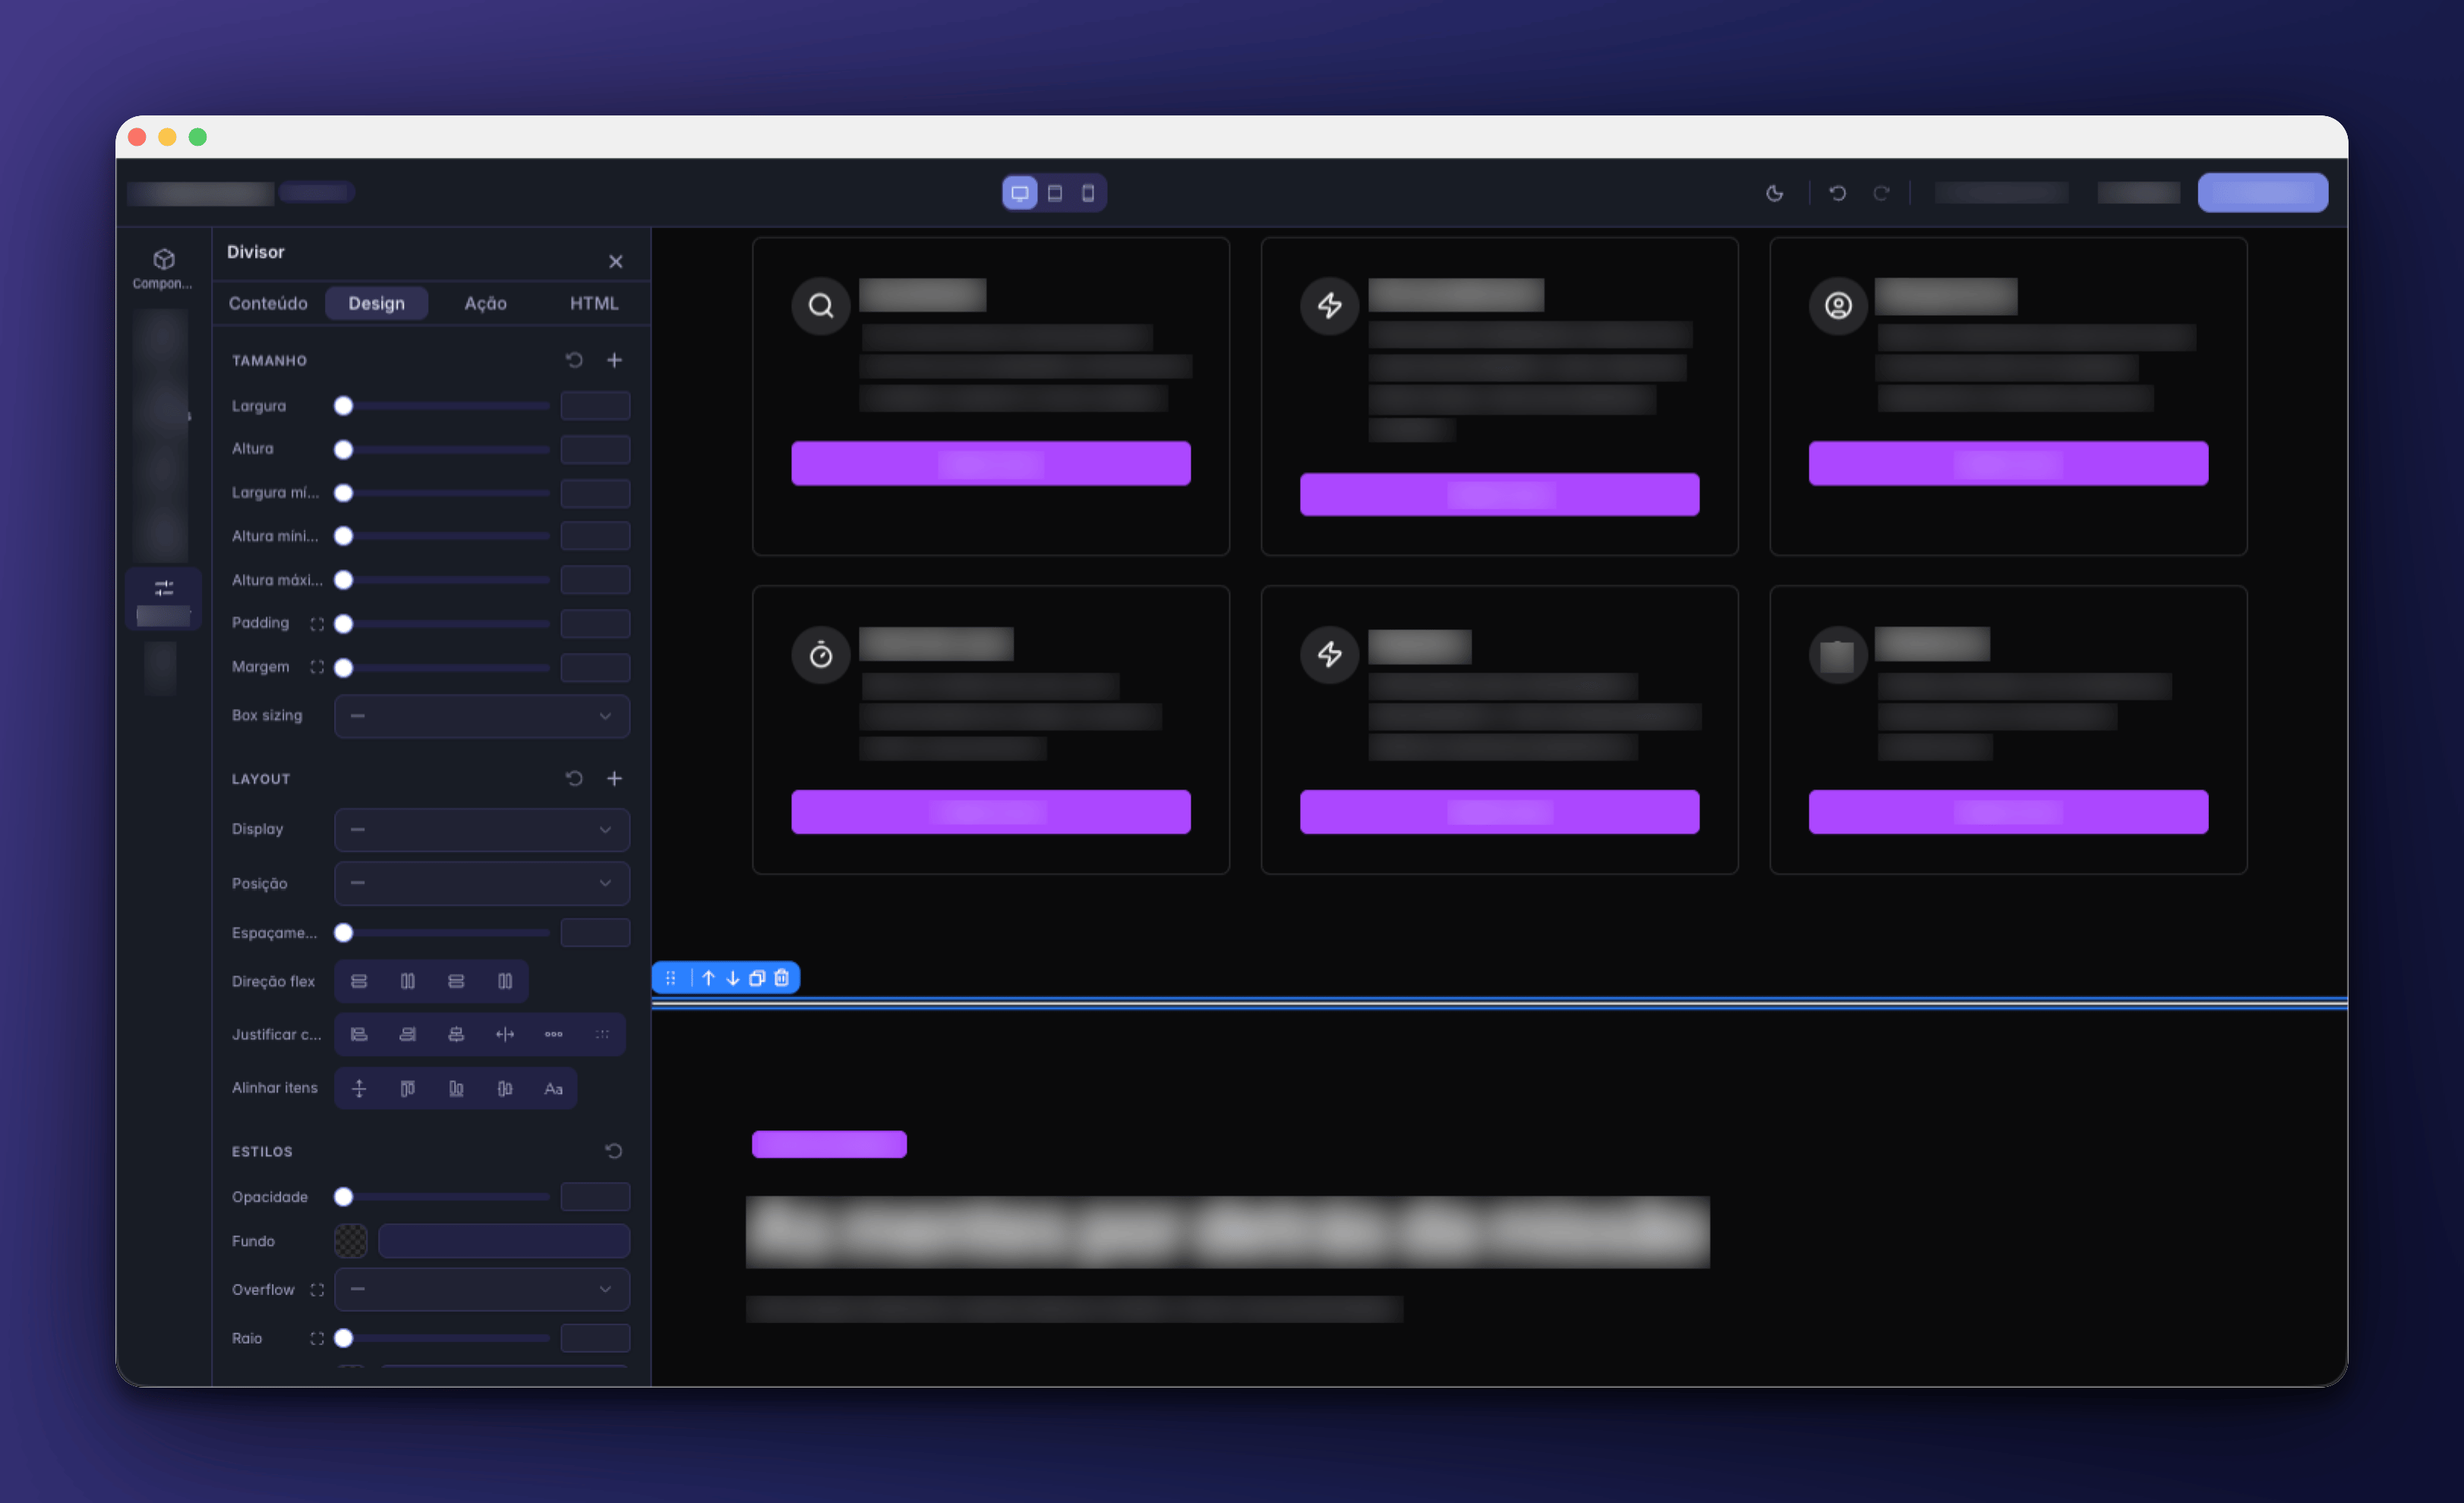Click the Altura slider handle
Viewport: 2464px width, 1503px height.
[x=344, y=449]
